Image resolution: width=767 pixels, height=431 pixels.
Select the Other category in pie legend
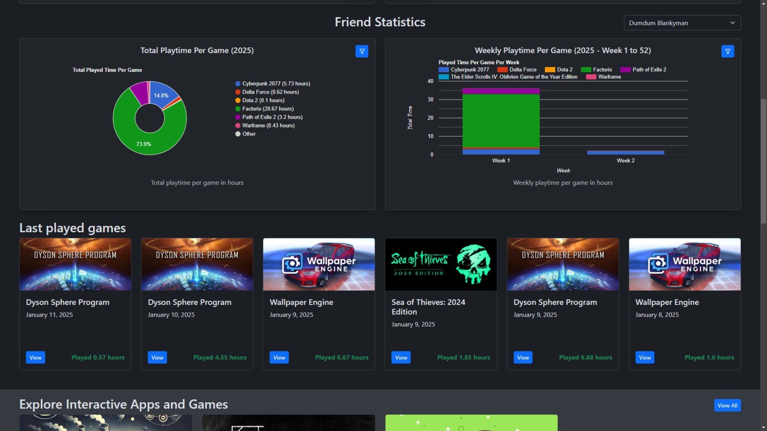click(238, 134)
